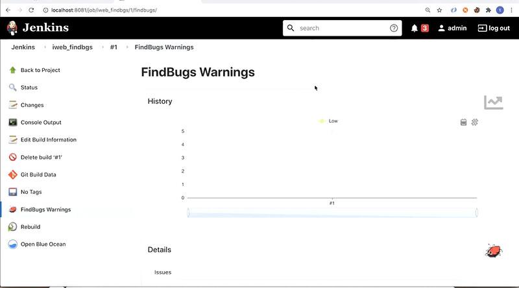Screen dimensions: 519x288
Task: Click the red bug icon beside Details
Action: [x=494, y=250]
